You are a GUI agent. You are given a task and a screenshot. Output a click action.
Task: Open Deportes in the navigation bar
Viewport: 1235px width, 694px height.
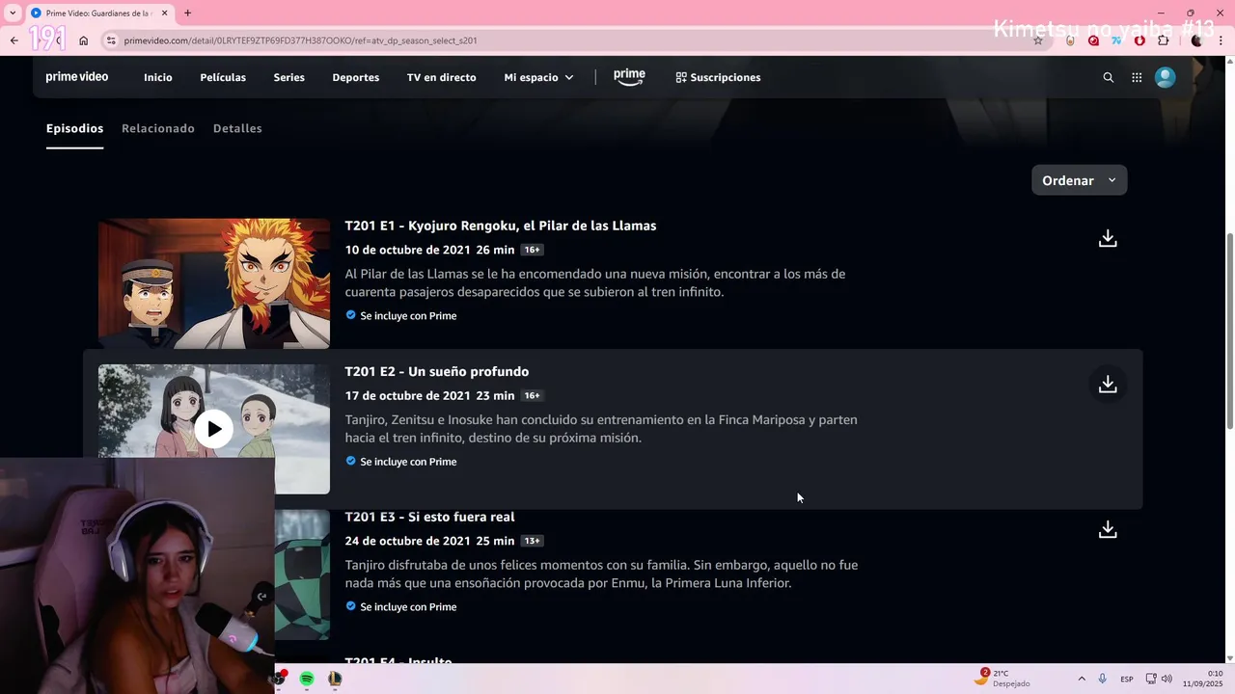(355, 77)
